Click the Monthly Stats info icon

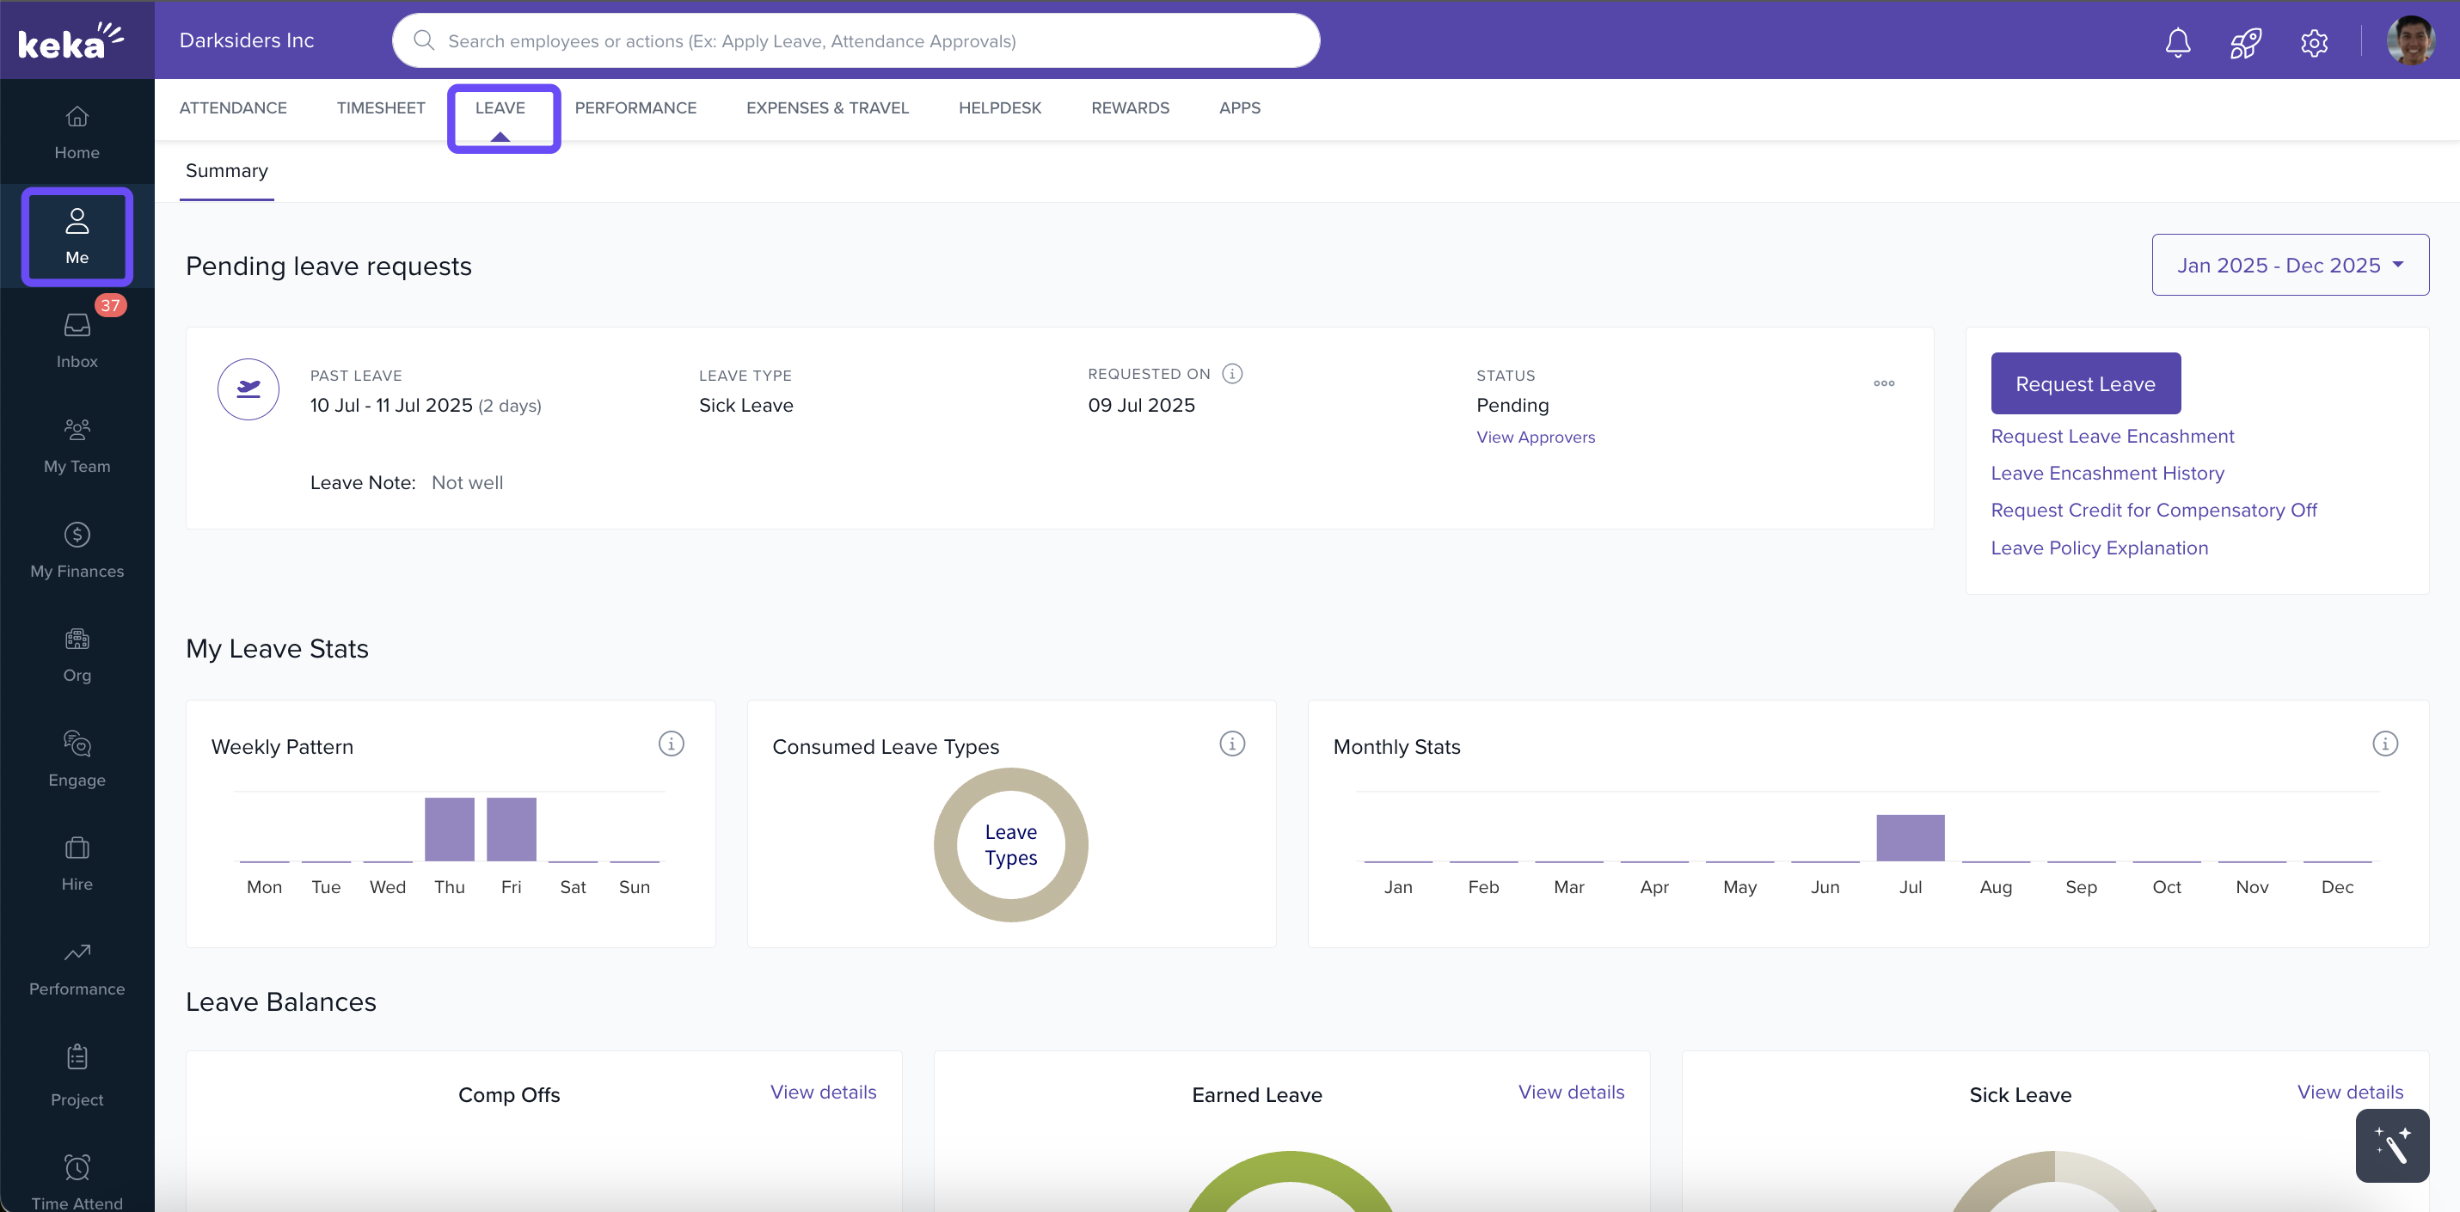2384,744
